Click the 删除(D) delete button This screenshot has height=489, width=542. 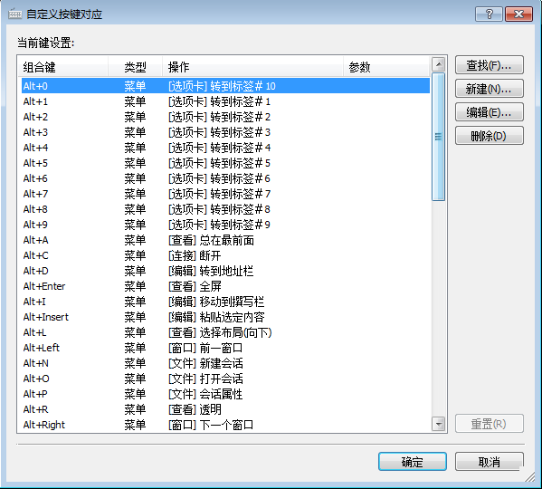(x=490, y=136)
